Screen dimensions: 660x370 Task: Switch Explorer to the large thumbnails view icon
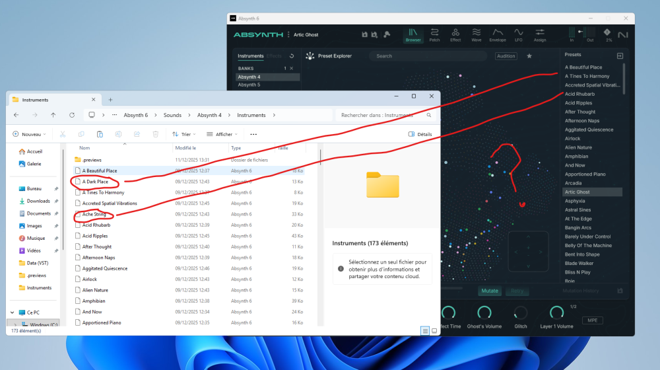click(x=434, y=331)
